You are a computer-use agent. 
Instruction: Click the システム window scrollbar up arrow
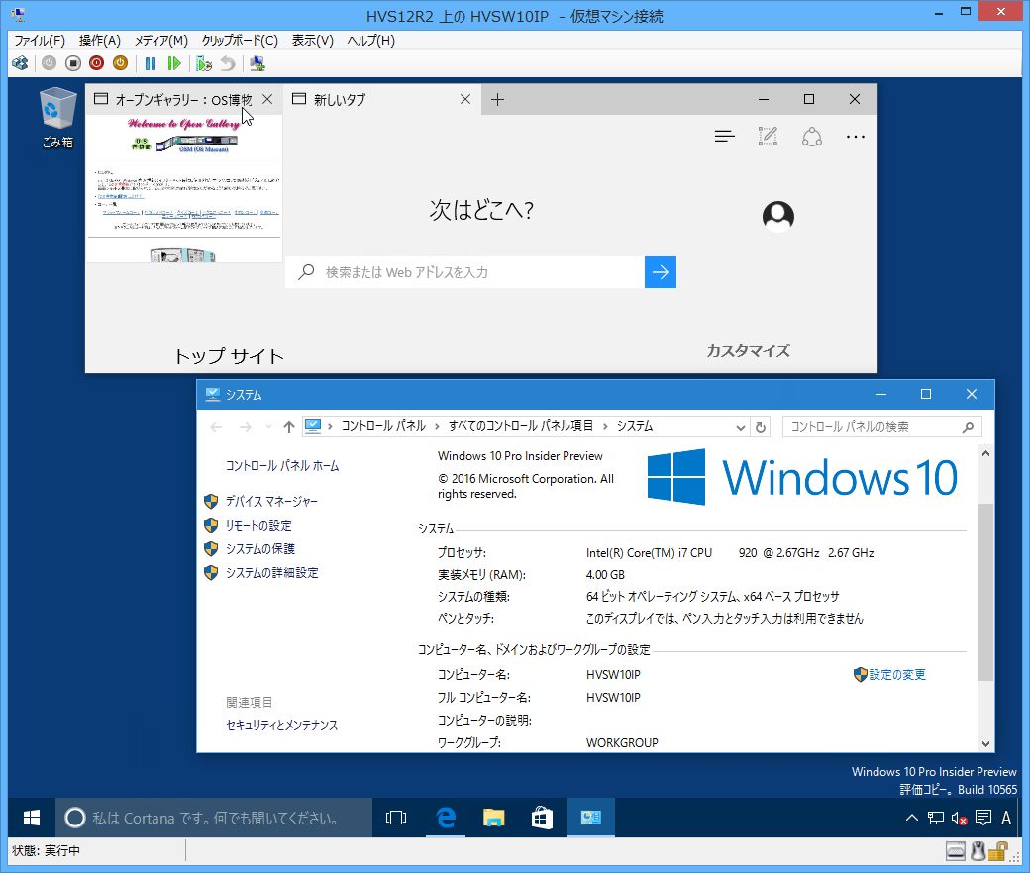pos(985,453)
